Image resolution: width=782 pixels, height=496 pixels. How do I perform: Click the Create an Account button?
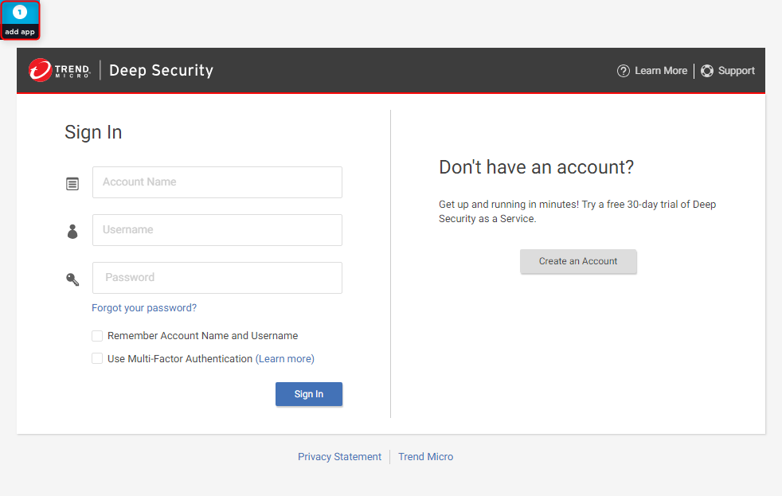578,261
